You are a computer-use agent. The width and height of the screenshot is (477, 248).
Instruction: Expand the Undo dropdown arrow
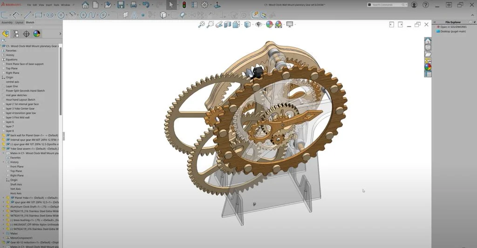pos(153,5)
